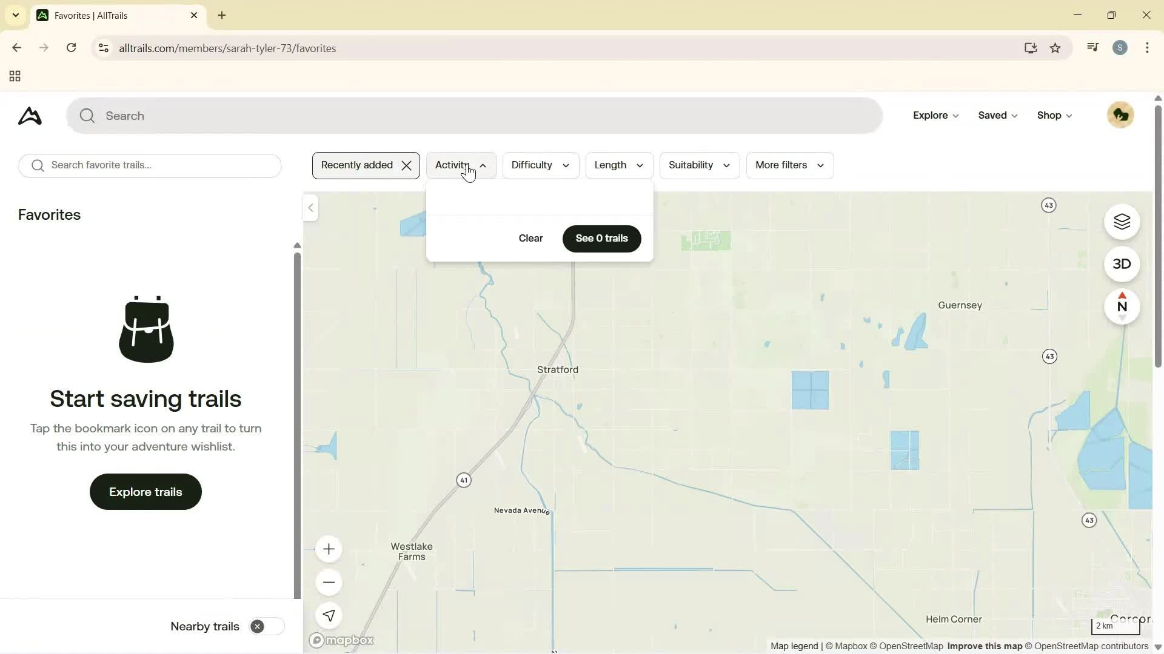The height and width of the screenshot is (654, 1164).
Task: Open the Saved menu in the navigation
Action: (997, 114)
